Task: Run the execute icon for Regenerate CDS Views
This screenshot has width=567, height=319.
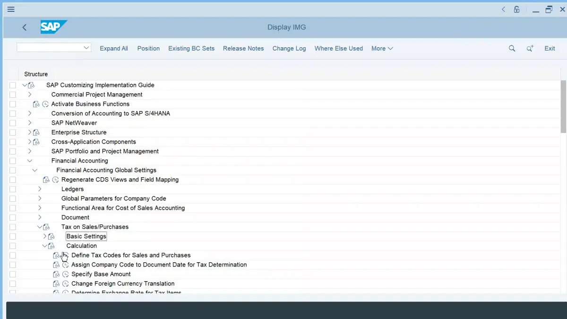Action: coord(56,180)
